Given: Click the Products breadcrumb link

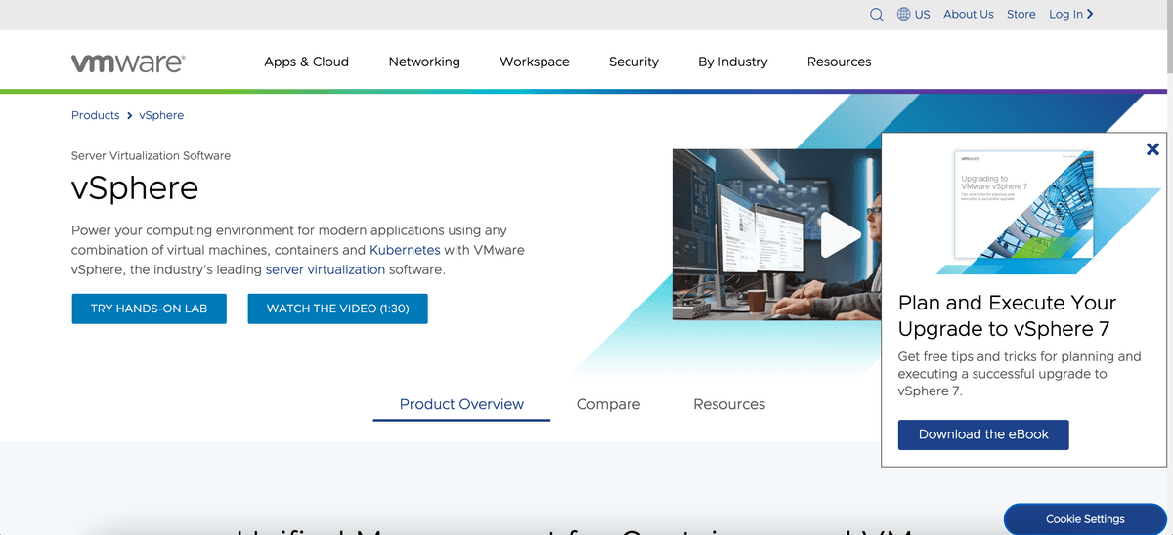Looking at the screenshot, I should [95, 115].
